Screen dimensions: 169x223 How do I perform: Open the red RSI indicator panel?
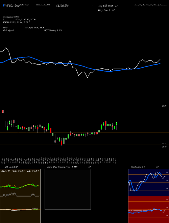click(148, 209)
